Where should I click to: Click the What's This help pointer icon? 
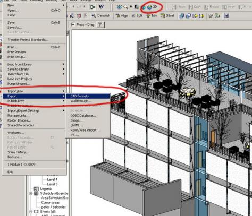pos(101,7)
